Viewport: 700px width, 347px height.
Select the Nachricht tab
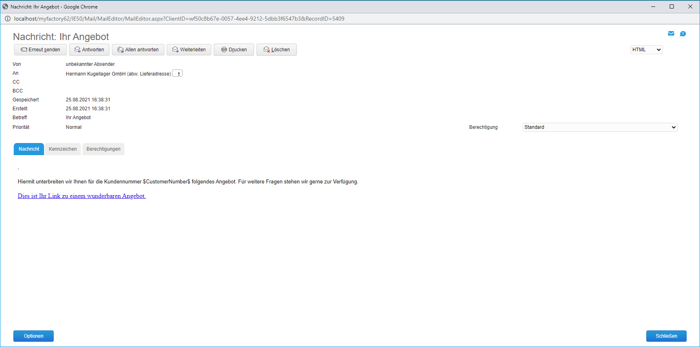[x=29, y=149]
